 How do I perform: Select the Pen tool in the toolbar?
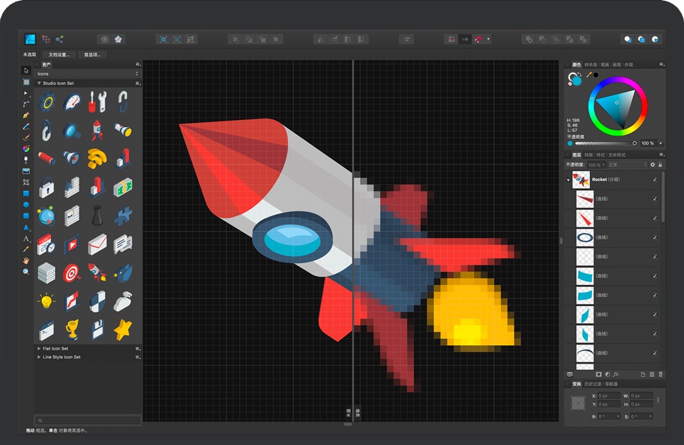[26, 115]
